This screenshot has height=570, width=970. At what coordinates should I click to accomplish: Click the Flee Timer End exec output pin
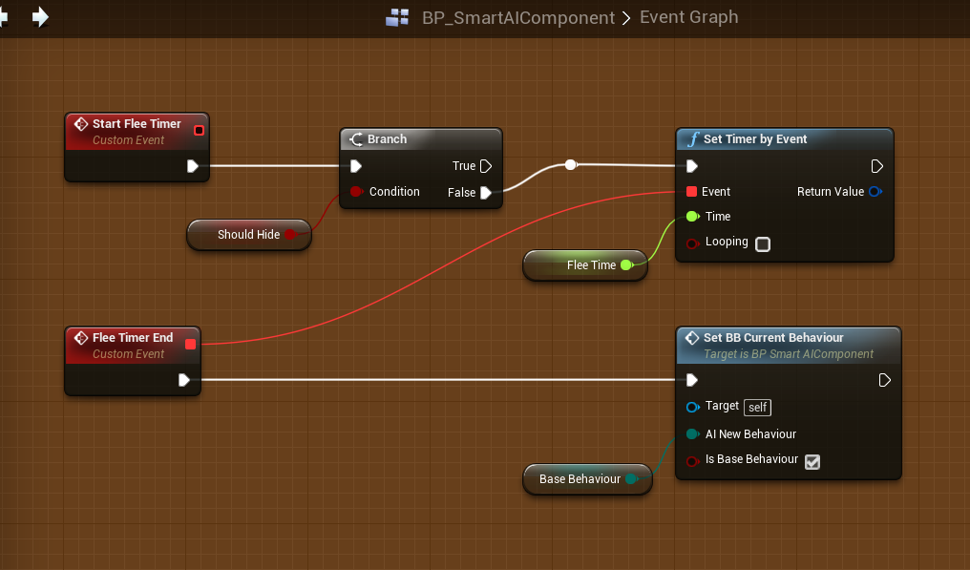click(183, 380)
